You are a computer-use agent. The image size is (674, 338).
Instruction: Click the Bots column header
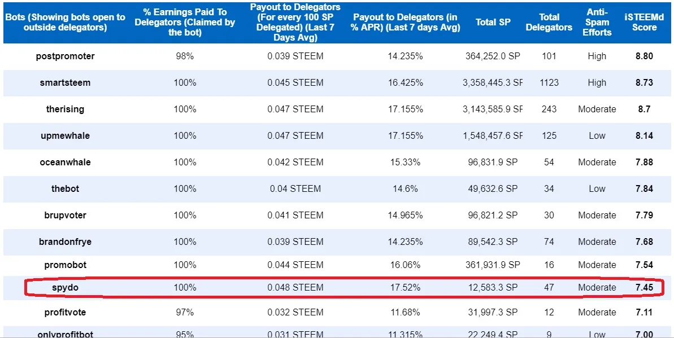(66, 23)
